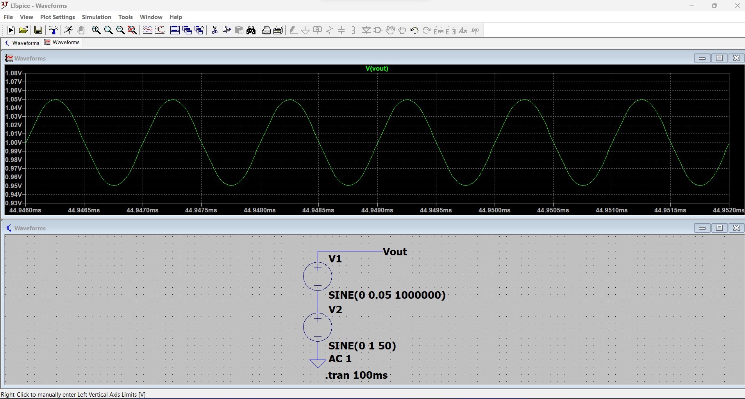Click the resistor icon
Image resolution: width=745 pixels, height=399 pixels.
pos(330,30)
